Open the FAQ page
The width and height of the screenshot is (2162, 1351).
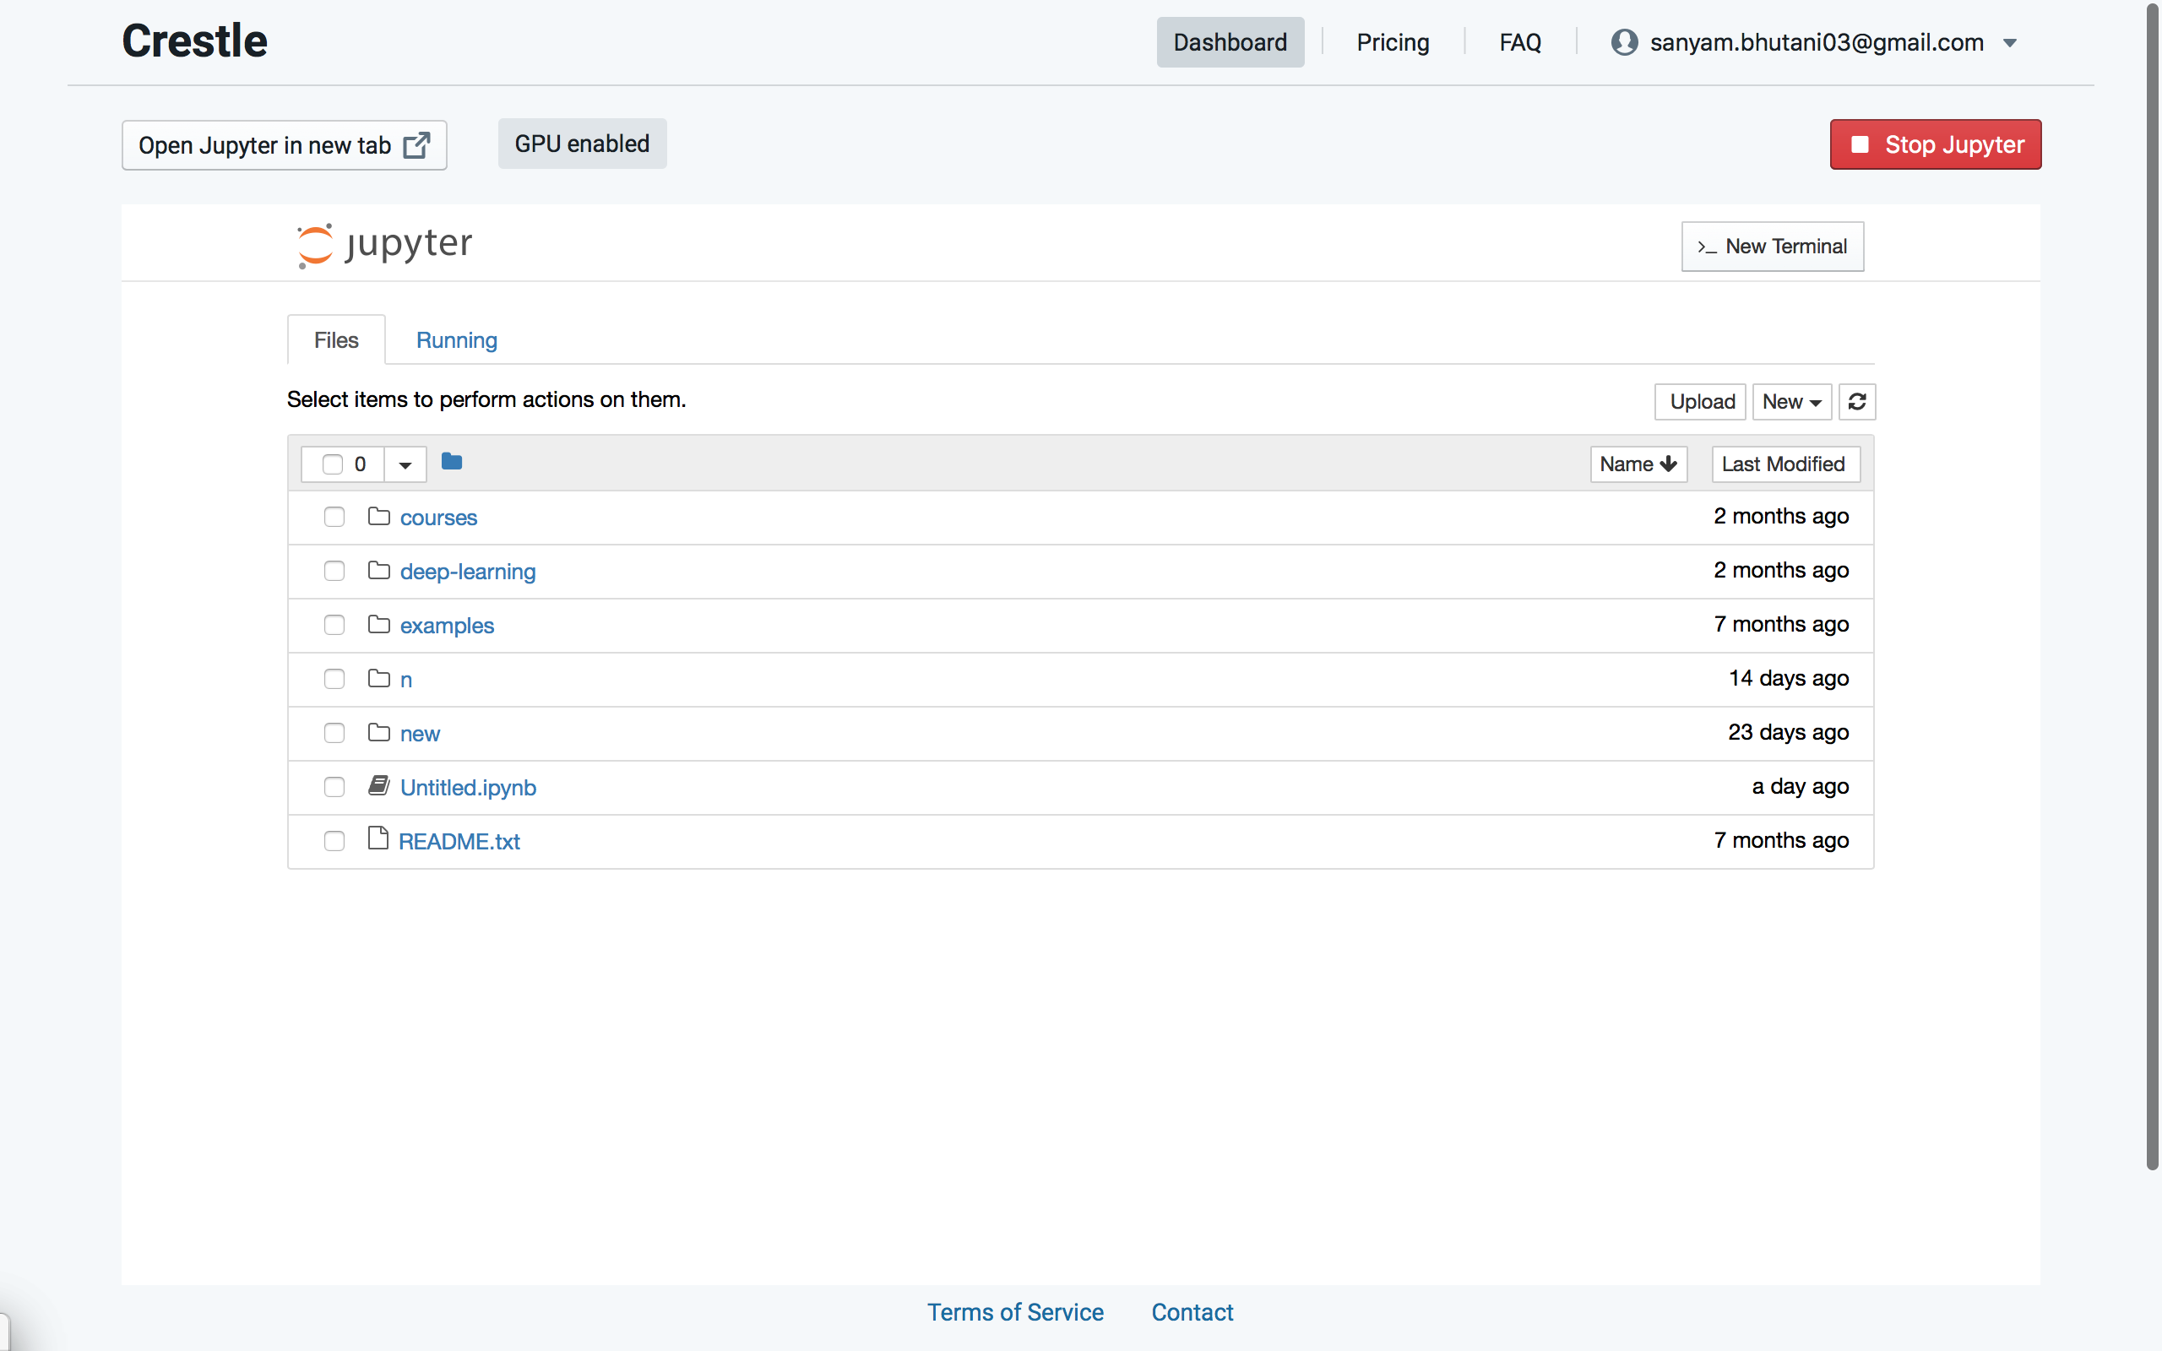(x=1519, y=42)
